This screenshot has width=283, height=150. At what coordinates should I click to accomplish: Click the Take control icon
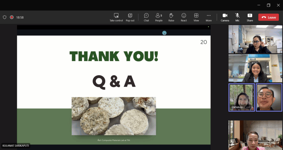[116, 16]
